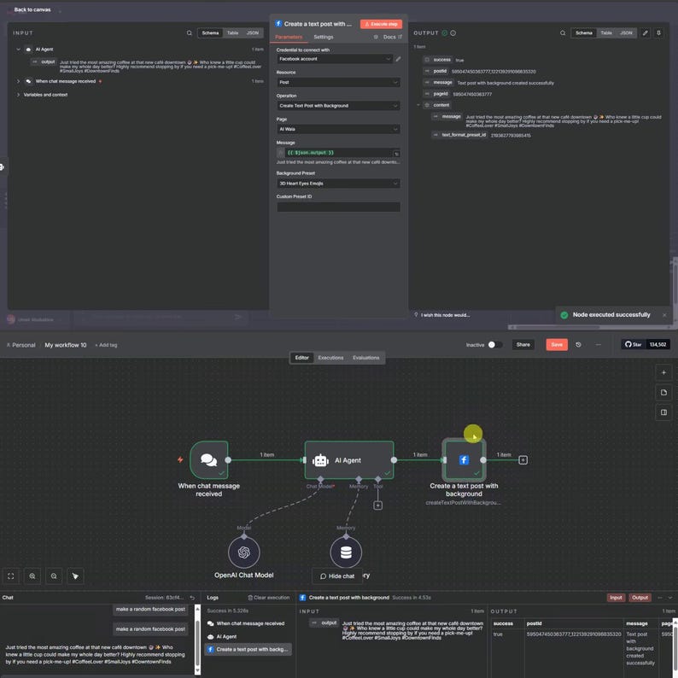The image size is (678, 678).
Task: Zoom out on the canvas
Action: coord(54,576)
